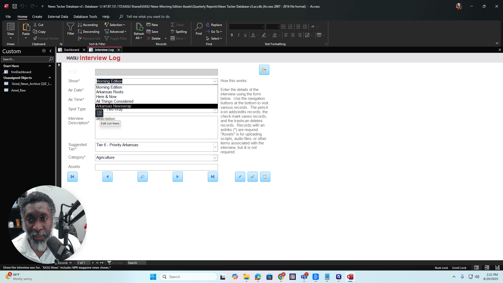Sort records Ascending

[88, 25]
